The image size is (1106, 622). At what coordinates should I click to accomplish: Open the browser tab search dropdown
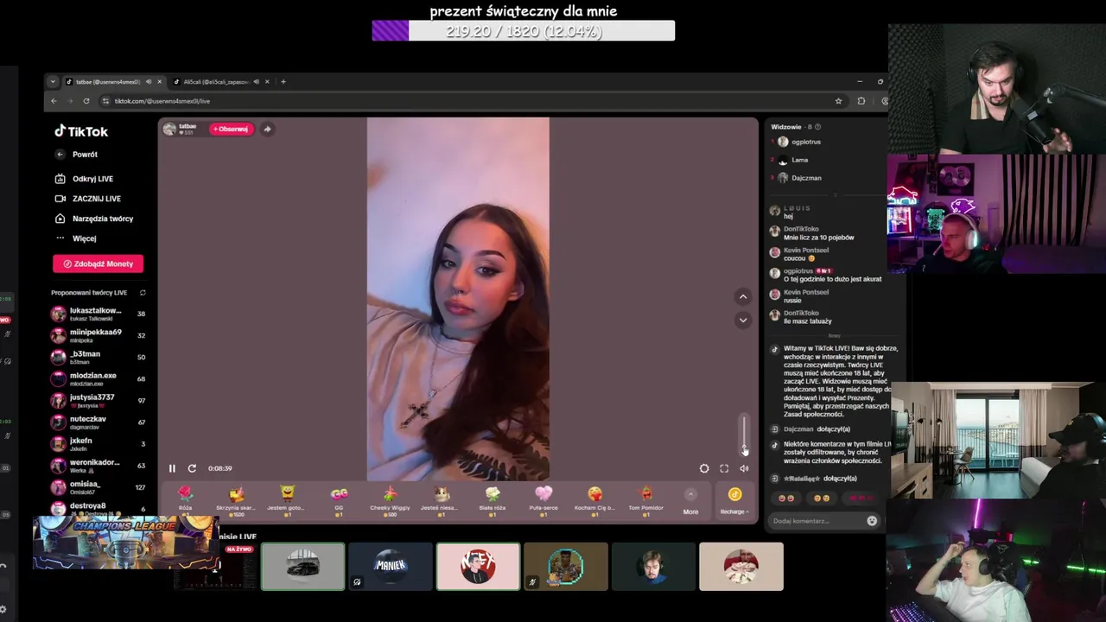(53, 82)
